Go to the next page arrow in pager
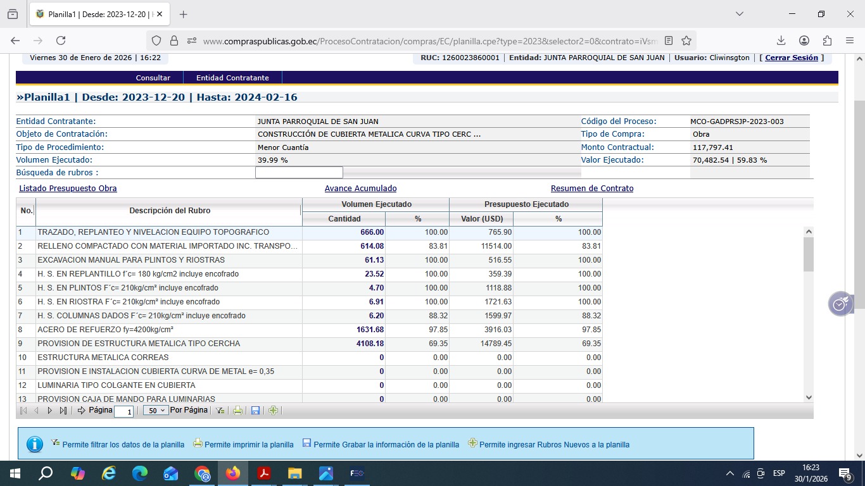The image size is (865, 486). point(49,411)
